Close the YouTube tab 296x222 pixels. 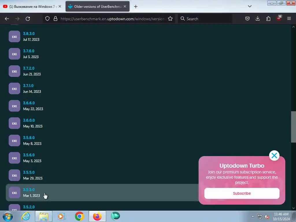coord(60,6)
